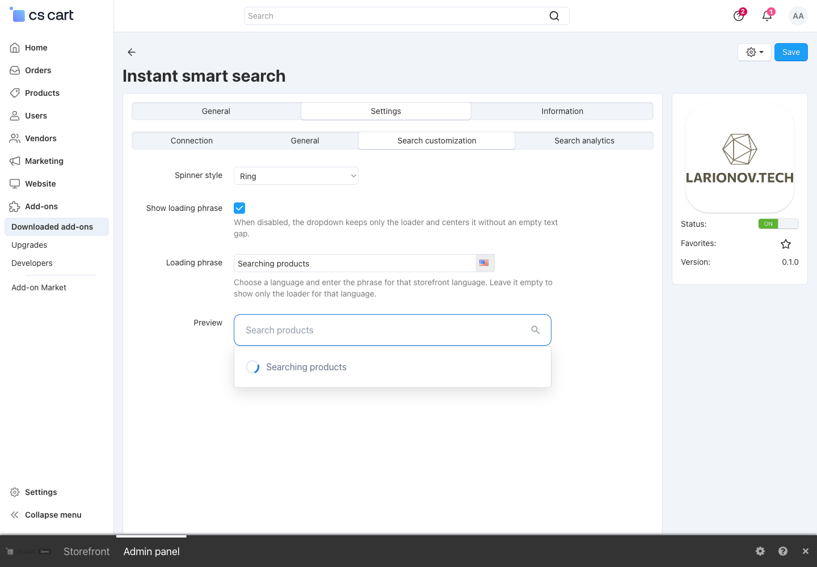Open the Add-on Market link
The image size is (817, 567).
(x=39, y=287)
